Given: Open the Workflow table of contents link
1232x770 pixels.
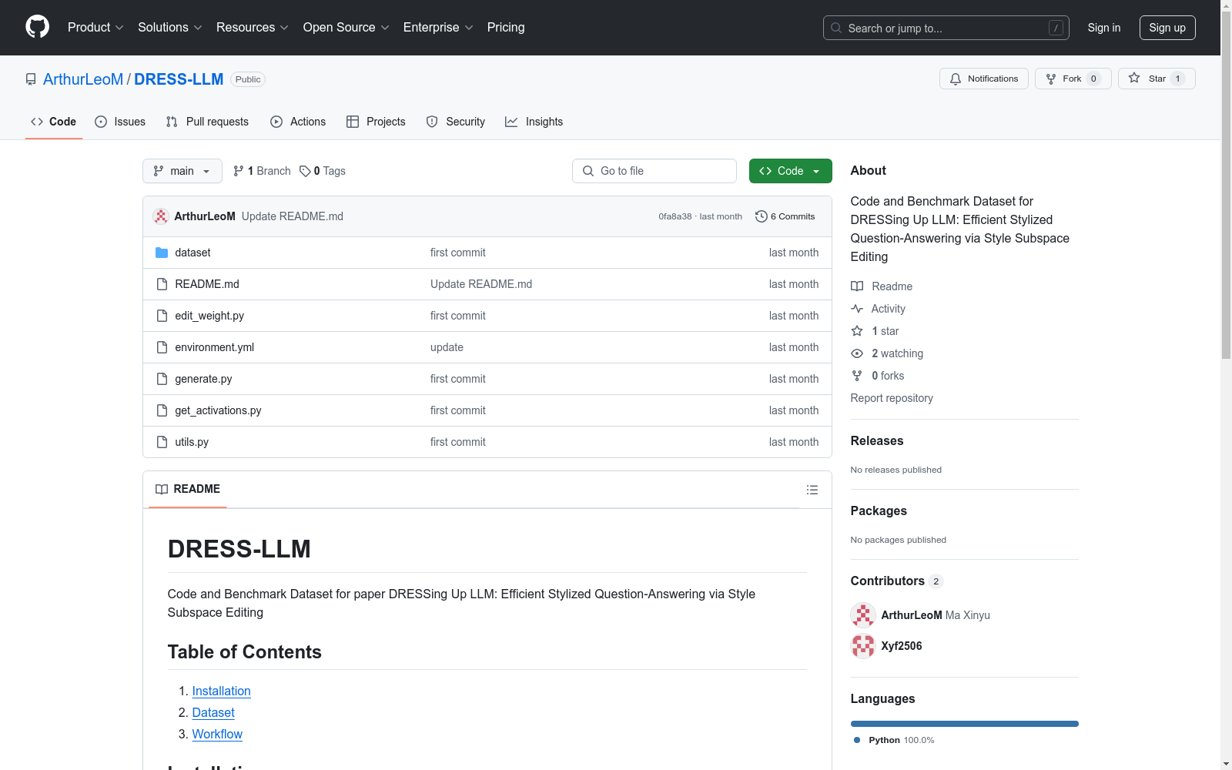Looking at the screenshot, I should tap(217, 735).
